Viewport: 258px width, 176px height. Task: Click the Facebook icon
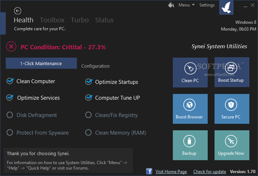pyautogui.click(x=149, y=171)
